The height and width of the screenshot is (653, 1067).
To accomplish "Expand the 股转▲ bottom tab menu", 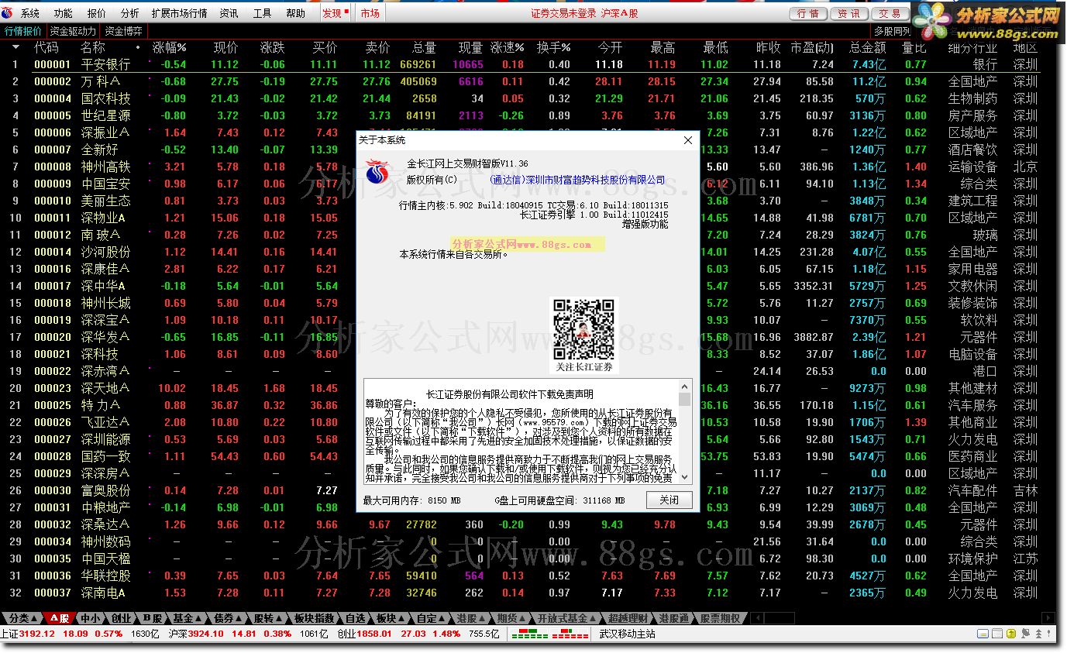I will 267,618.
